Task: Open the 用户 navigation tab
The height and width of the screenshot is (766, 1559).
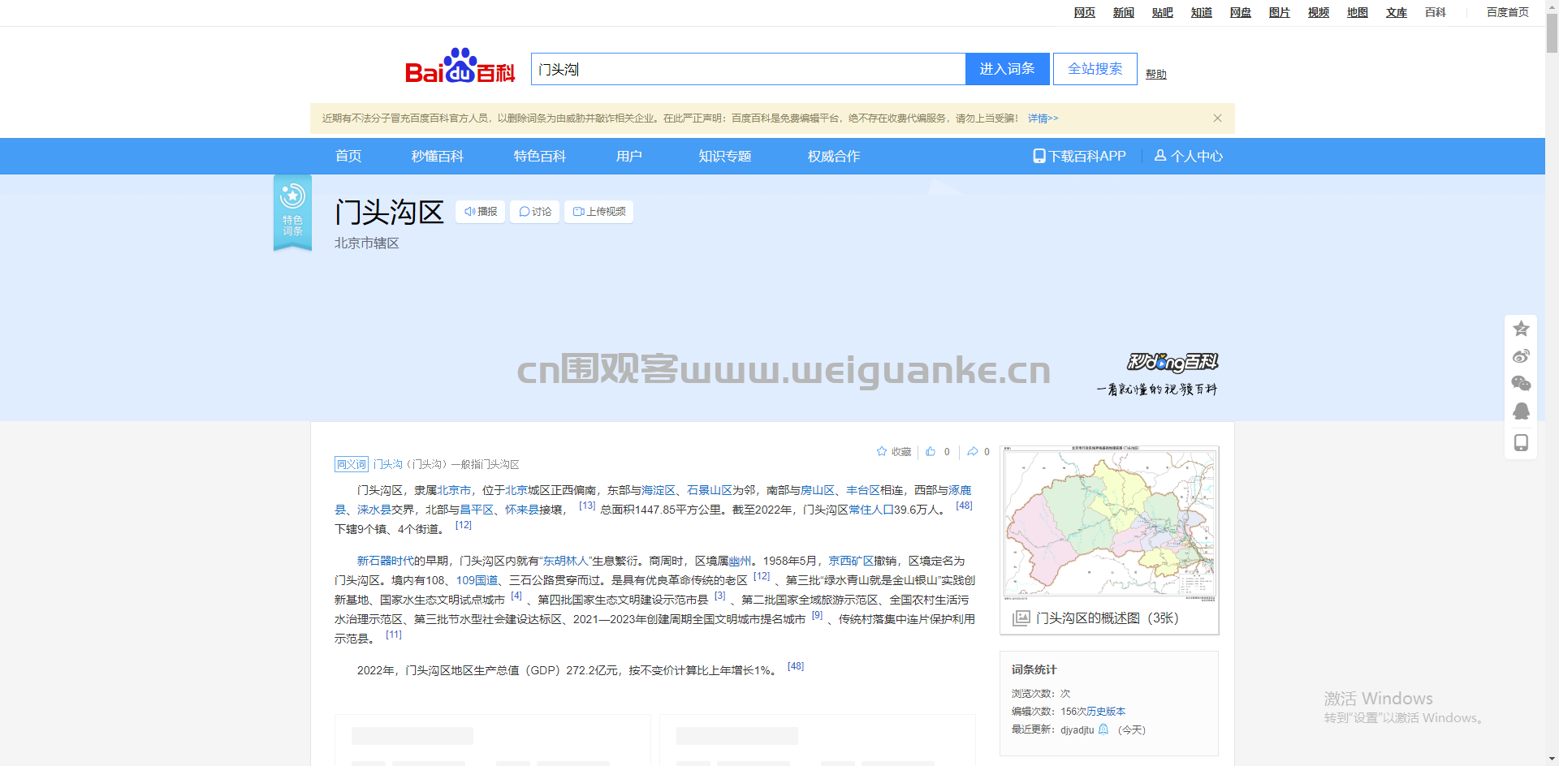Action: [628, 156]
